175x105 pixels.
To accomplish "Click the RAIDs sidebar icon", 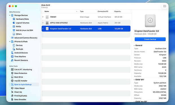I will pos(14,27).
